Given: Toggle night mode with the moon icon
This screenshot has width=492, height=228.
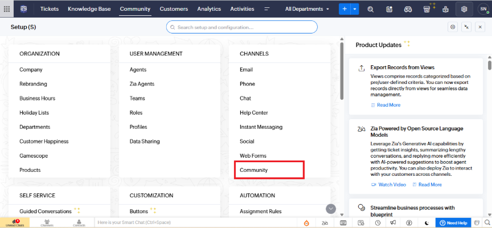Looking at the screenshot, I should pos(426,223).
